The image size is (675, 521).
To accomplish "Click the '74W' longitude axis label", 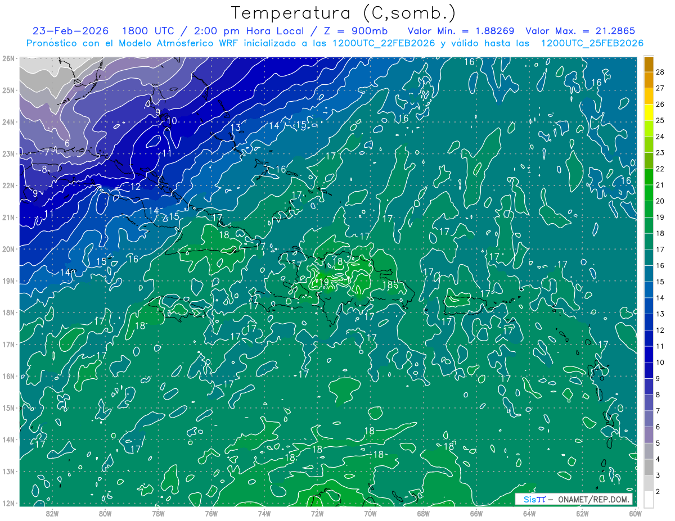I will [264, 513].
